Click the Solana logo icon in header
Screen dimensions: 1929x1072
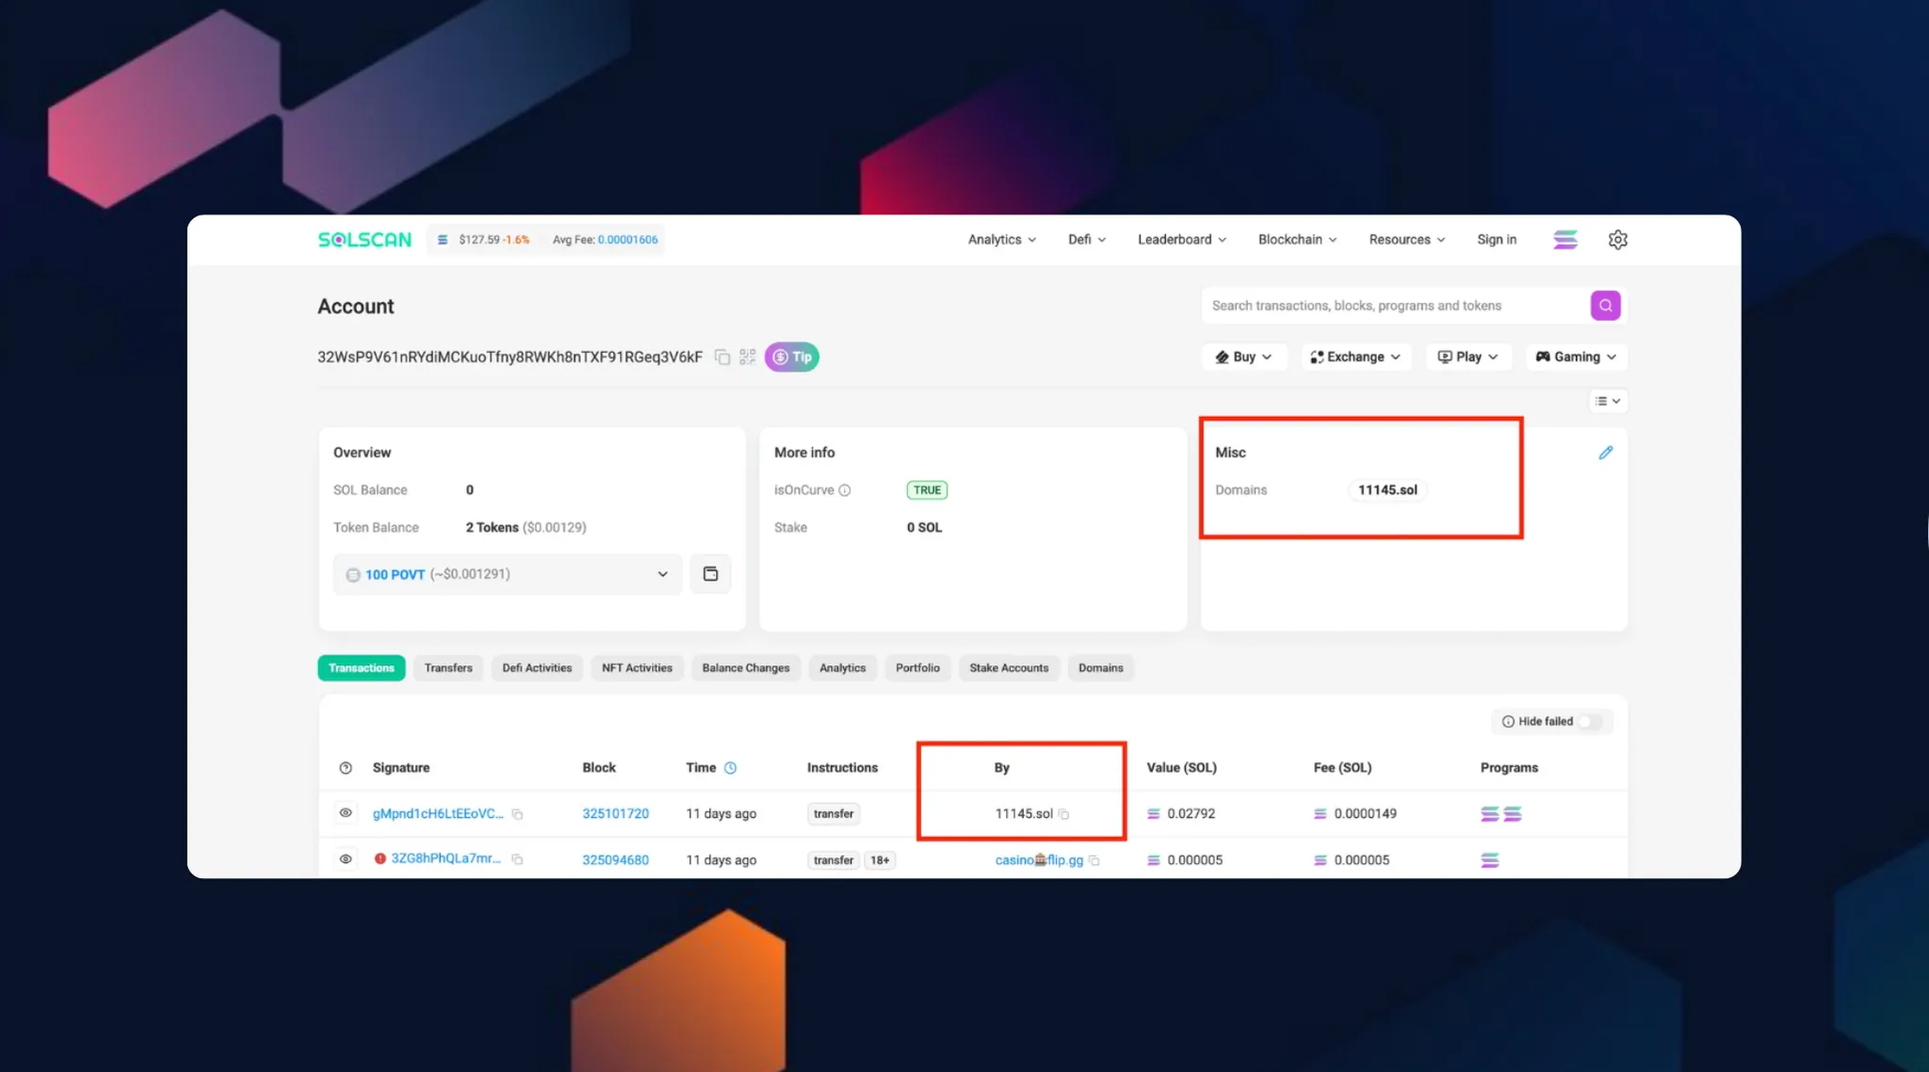[1564, 240]
